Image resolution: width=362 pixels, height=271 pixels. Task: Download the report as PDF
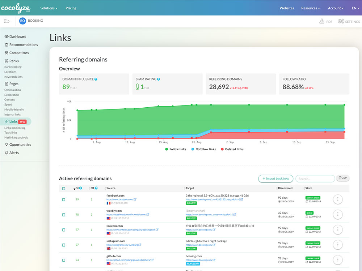326,21
